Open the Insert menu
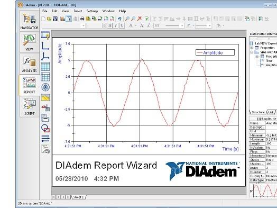This screenshot has width=277, height=208. point(78,11)
